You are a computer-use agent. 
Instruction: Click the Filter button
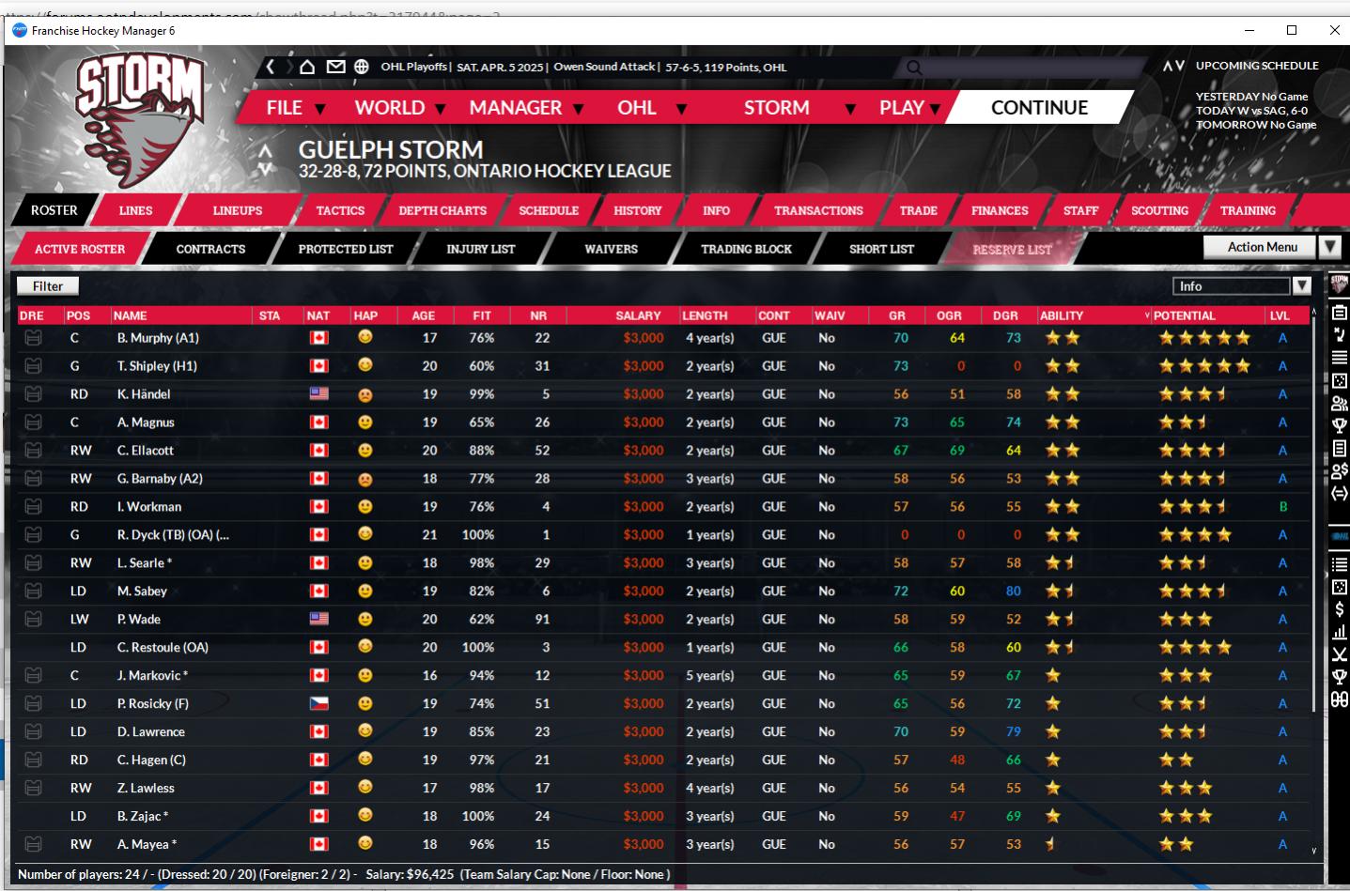48,286
